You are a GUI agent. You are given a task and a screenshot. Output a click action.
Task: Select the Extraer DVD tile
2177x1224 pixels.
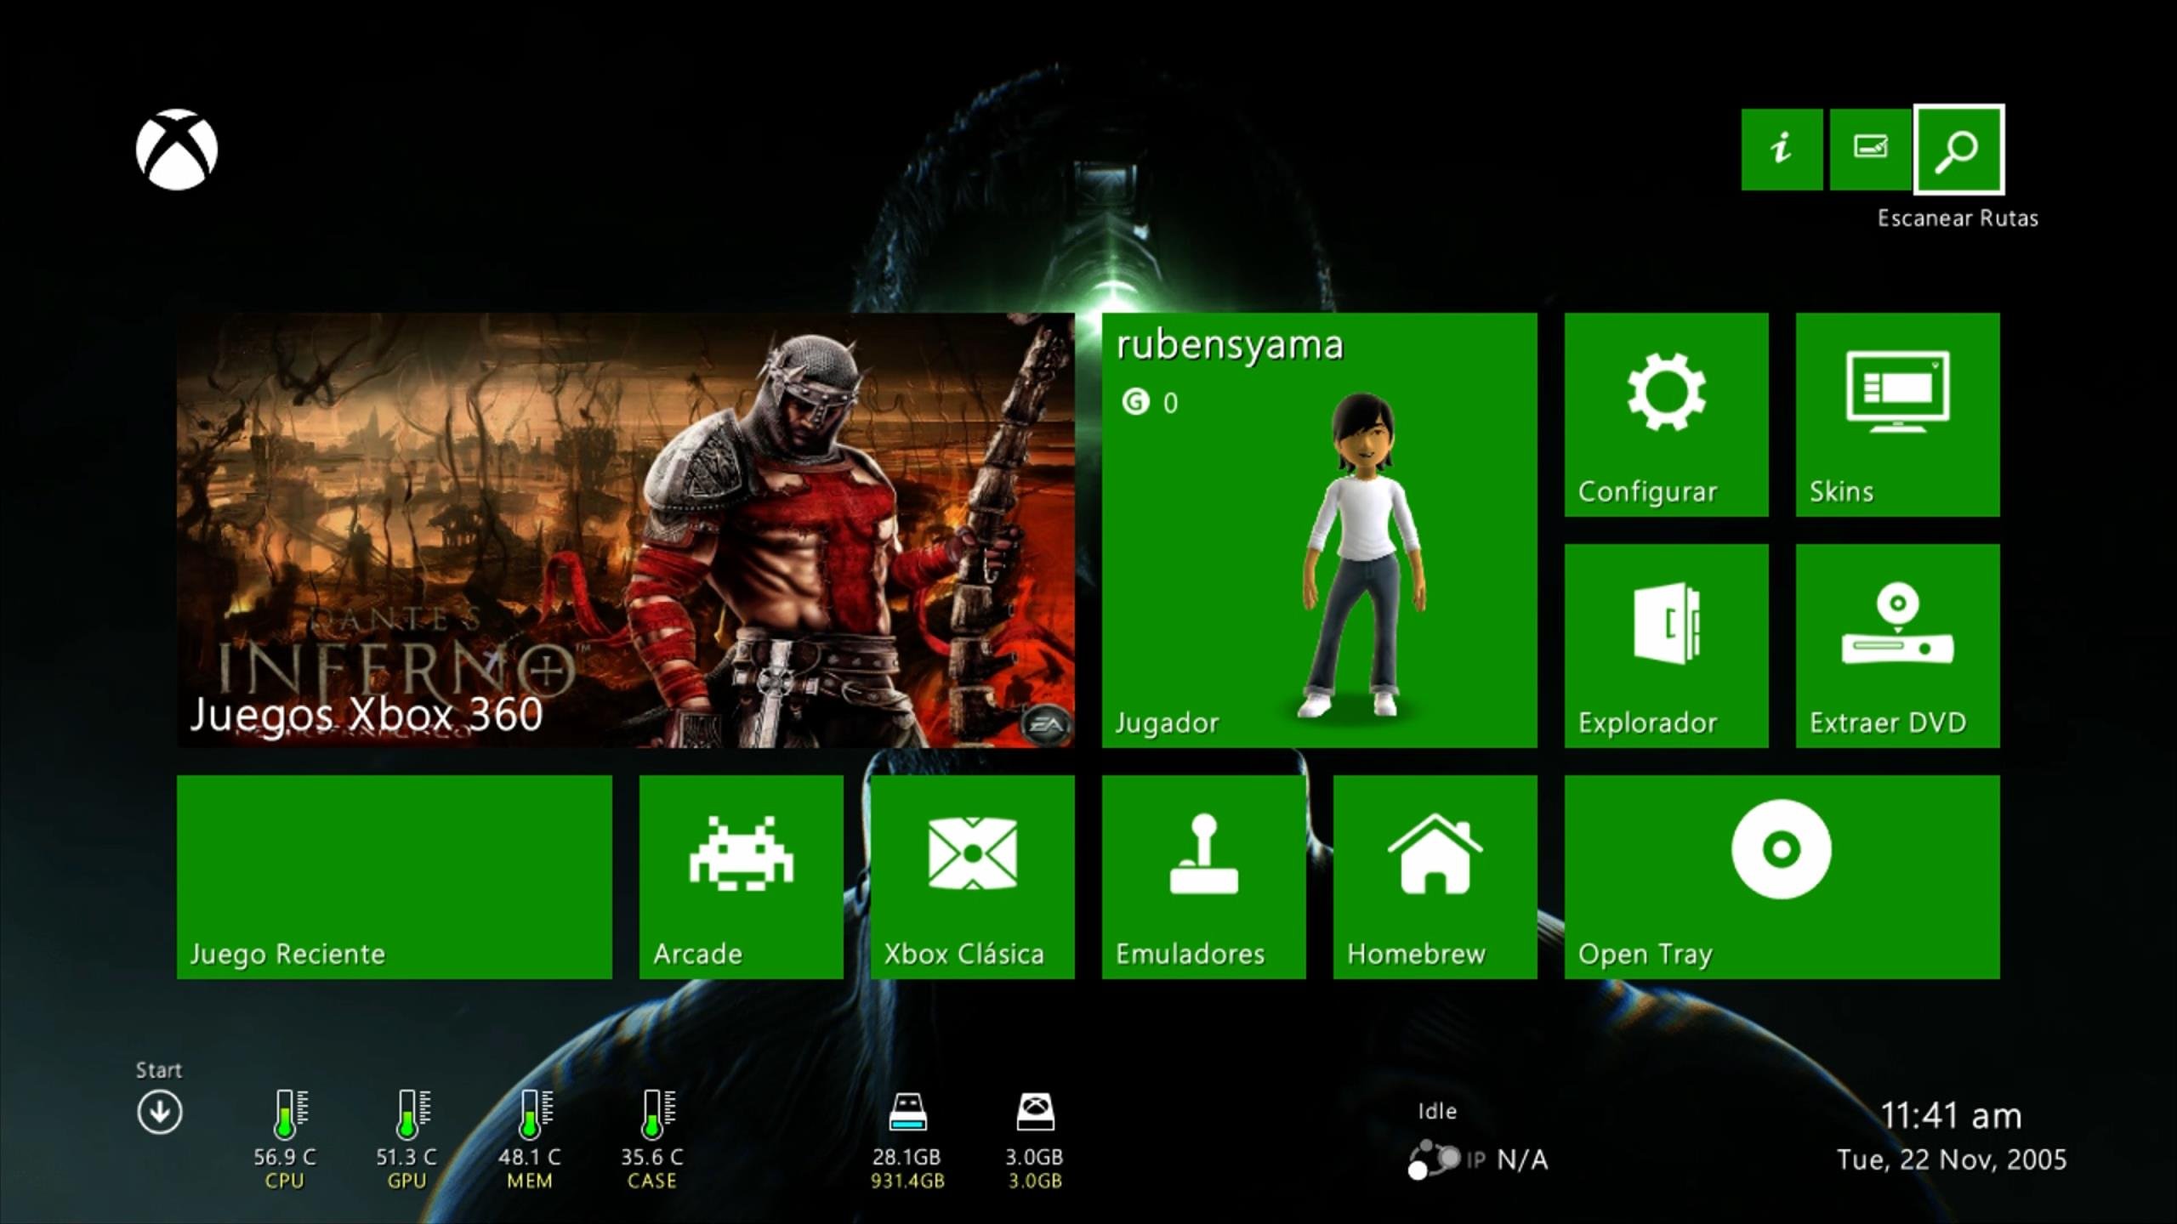tap(1898, 646)
